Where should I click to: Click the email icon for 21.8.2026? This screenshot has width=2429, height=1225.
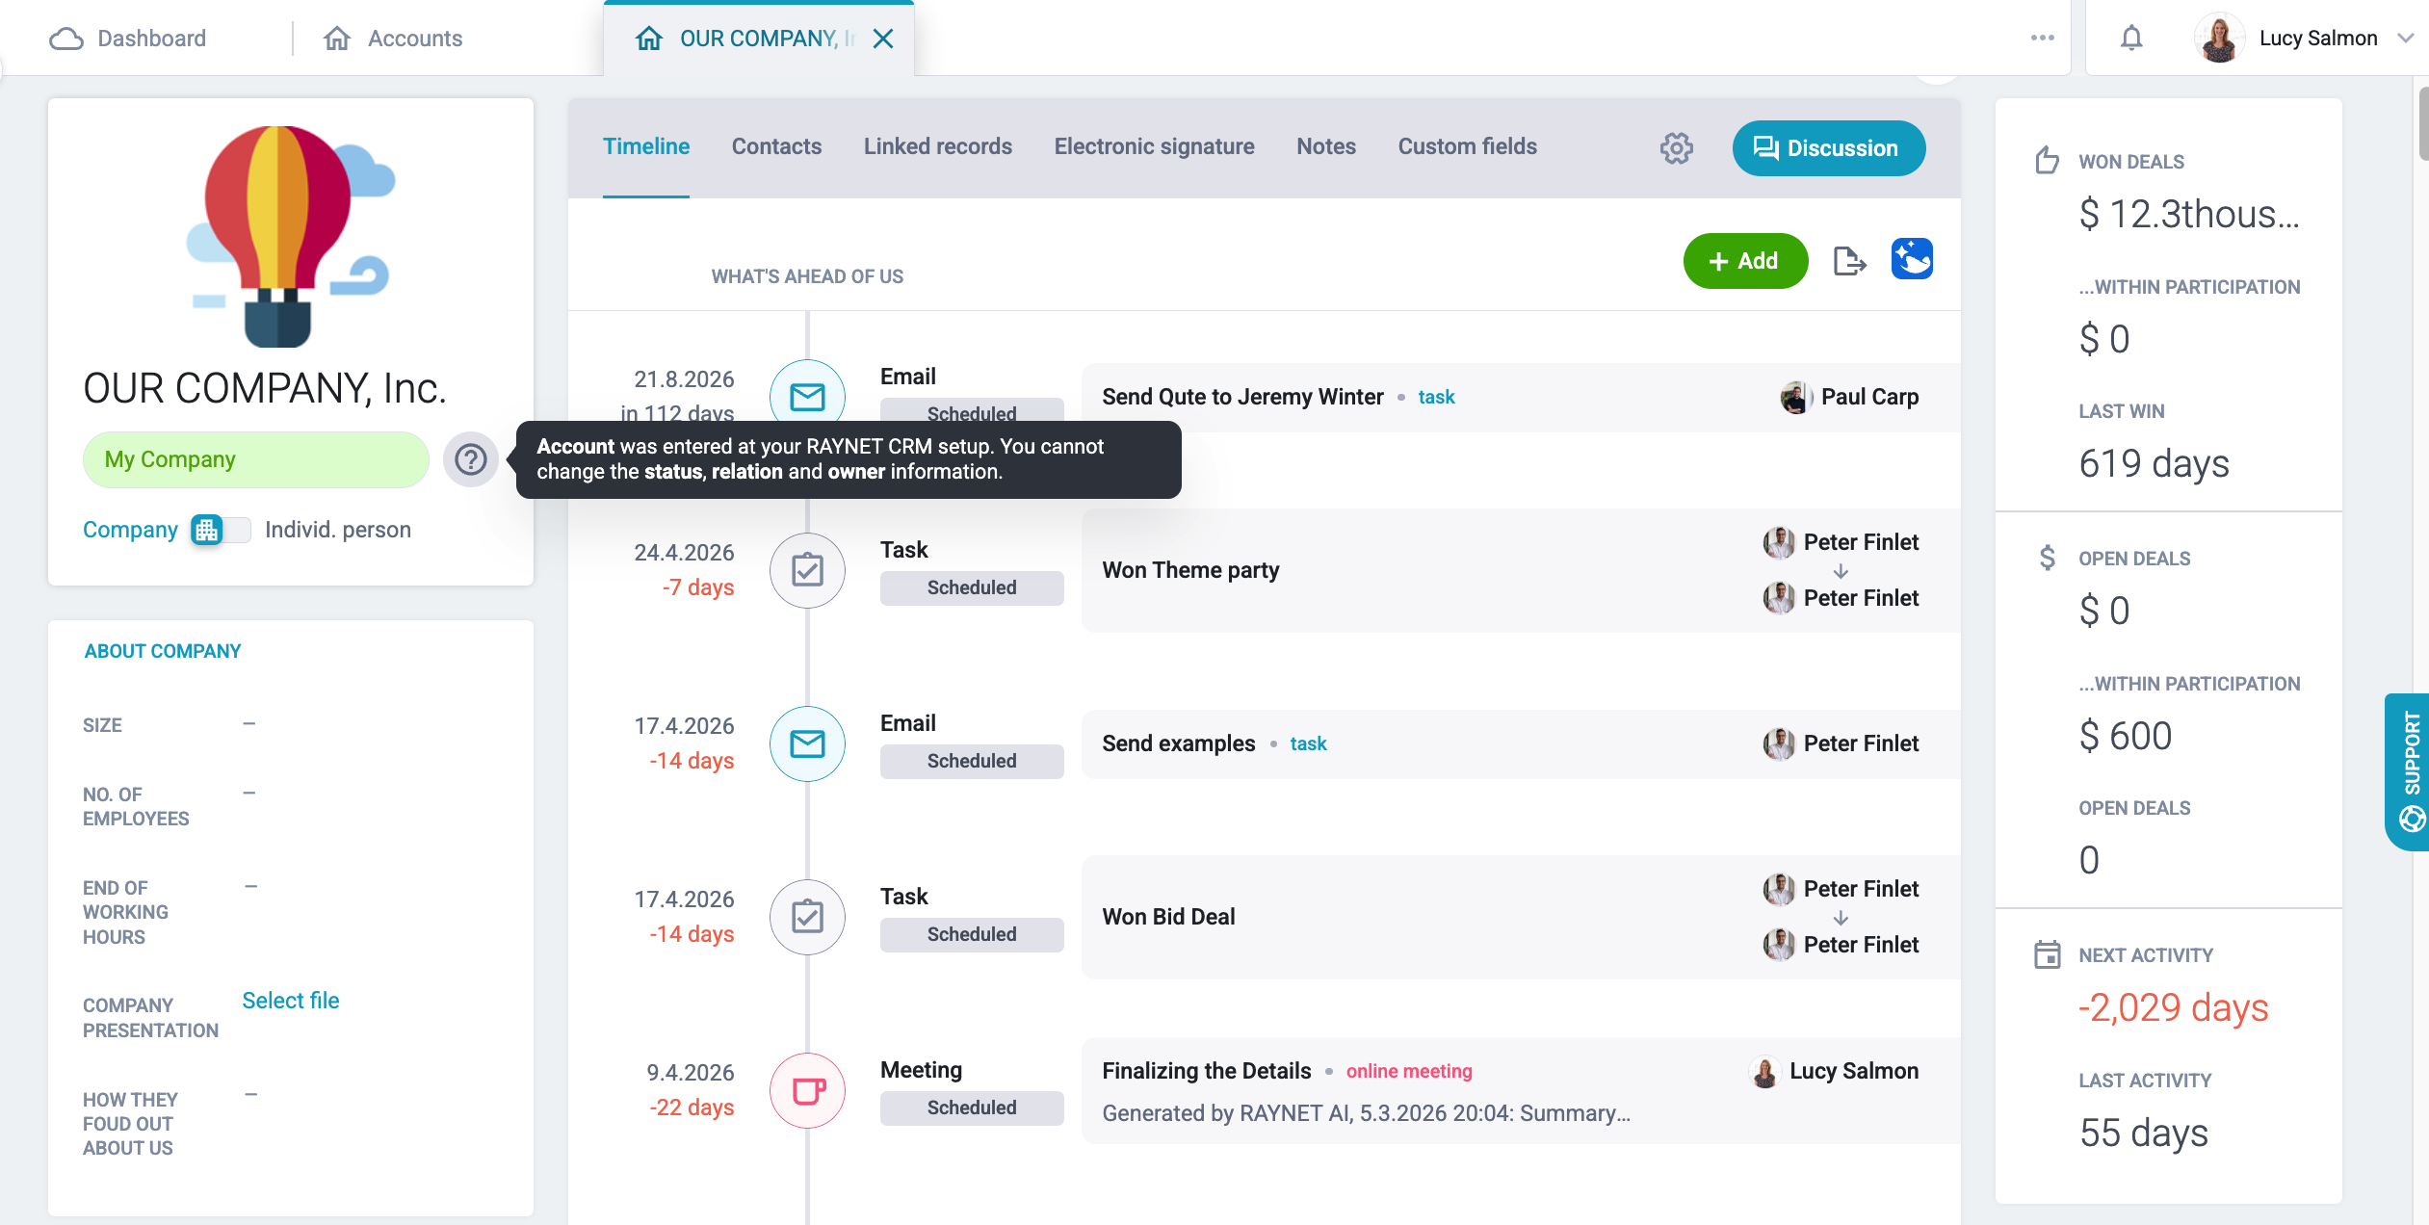(x=807, y=396)
